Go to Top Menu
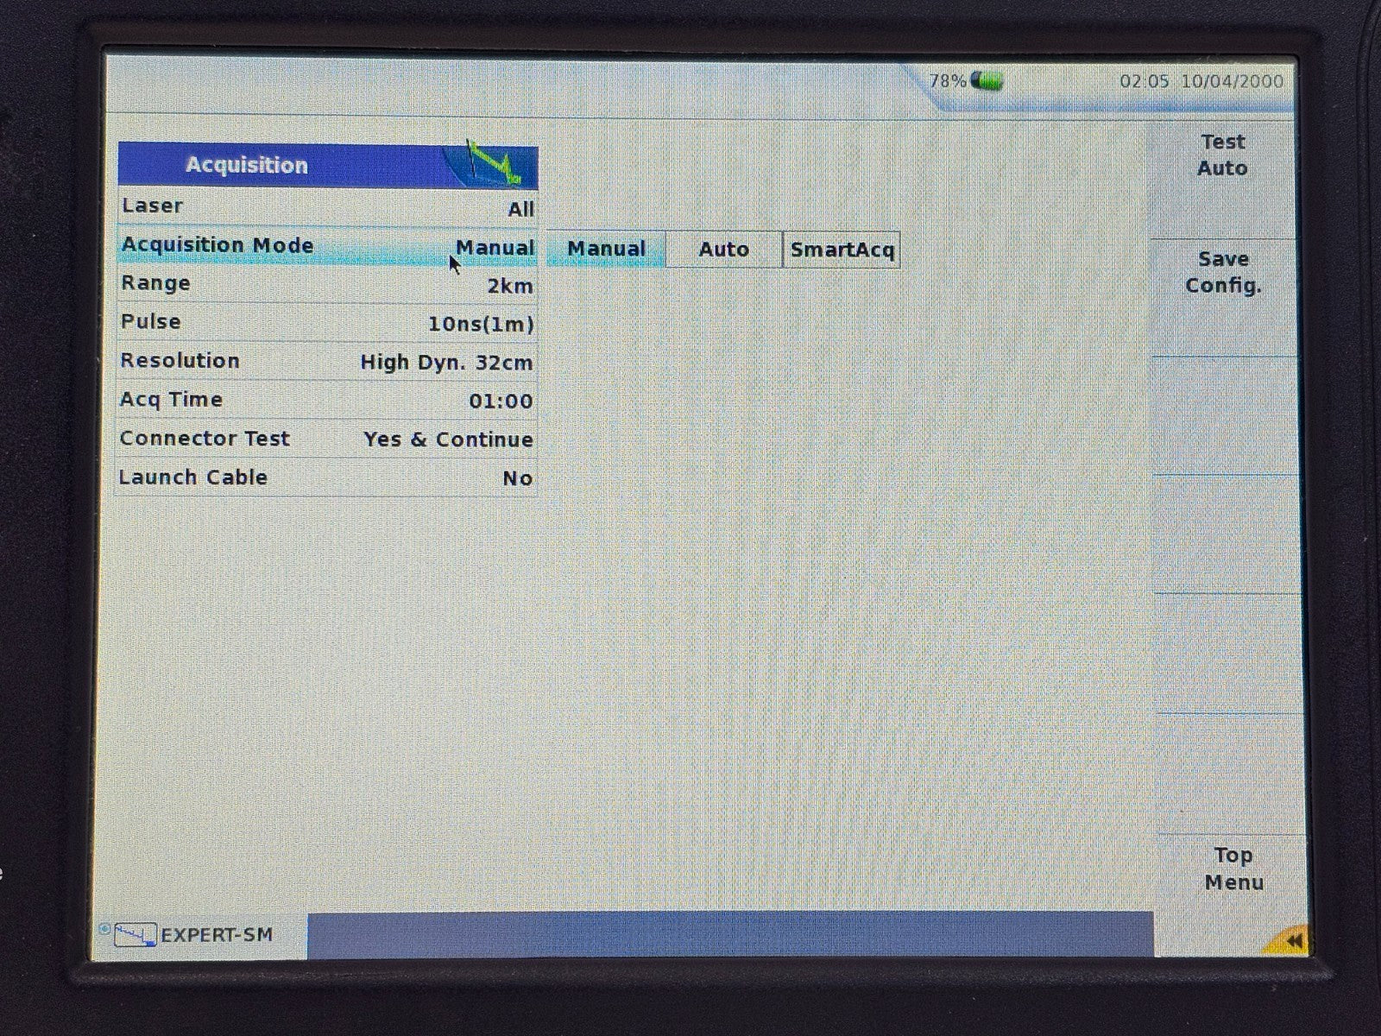1381x1036 pixels. (1233, 869)
